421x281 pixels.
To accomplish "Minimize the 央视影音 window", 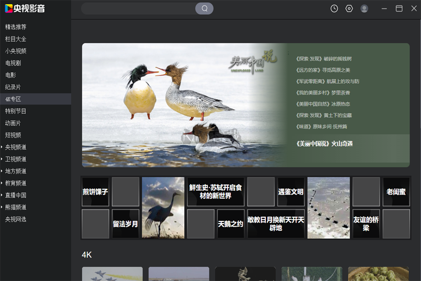I will click(384, 8).
